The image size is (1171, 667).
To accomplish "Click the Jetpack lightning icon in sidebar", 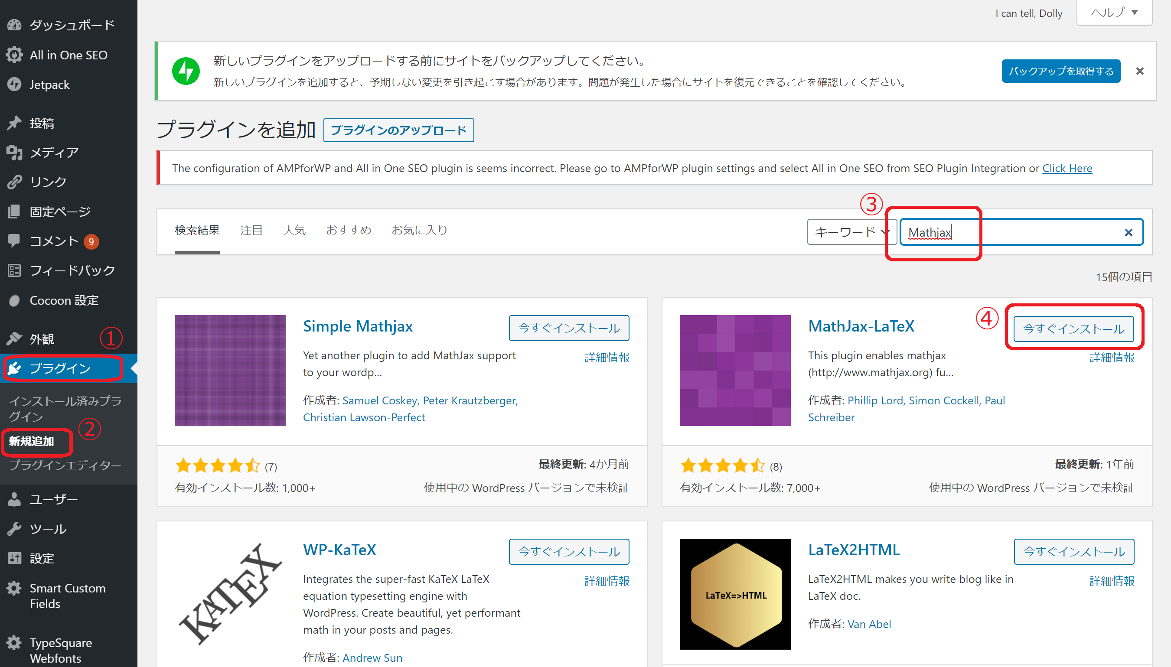I will (14, 84).
